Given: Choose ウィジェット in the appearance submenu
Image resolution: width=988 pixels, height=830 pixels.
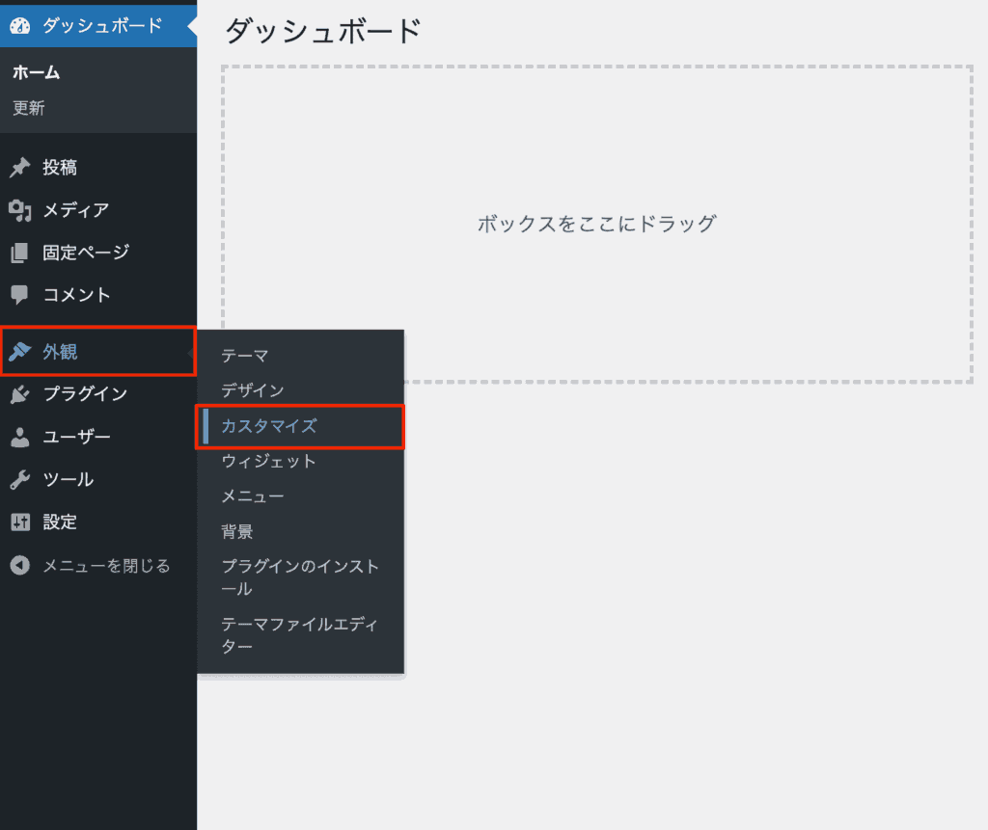Looking at the screenshot, I should click(268, 461).
